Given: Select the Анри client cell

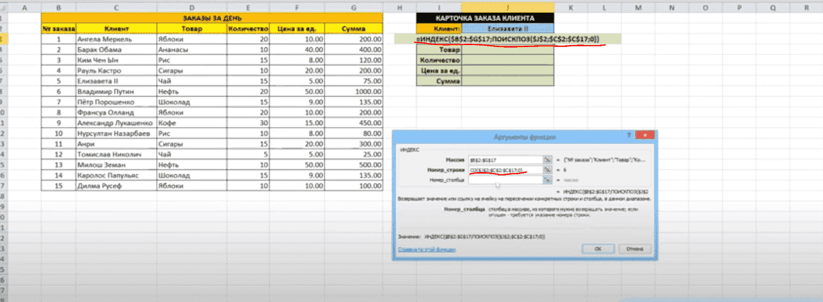Looking at the screenshot, I should 117,145.
